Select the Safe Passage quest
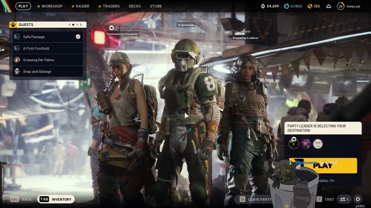 click(x=48, y=37)
